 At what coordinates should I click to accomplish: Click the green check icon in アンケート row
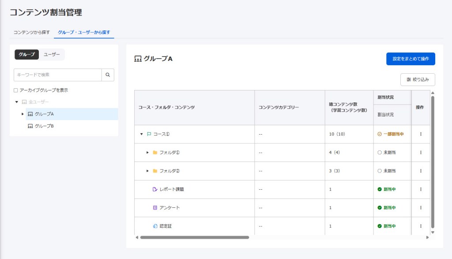[x=379, y=208]
